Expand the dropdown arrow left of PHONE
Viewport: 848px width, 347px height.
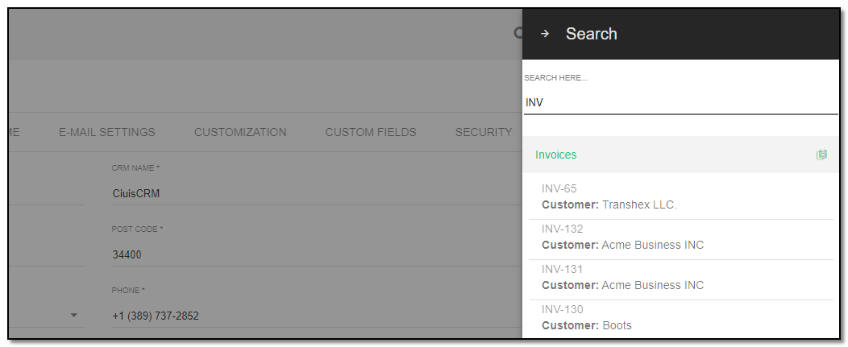[x=74, y=316]
